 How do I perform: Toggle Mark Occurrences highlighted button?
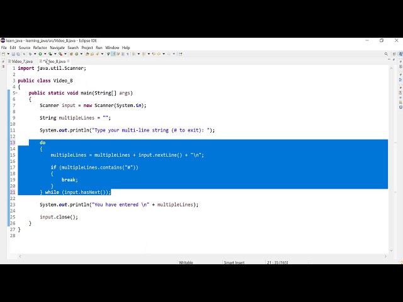pyautogui.click(x=113, y=54)
